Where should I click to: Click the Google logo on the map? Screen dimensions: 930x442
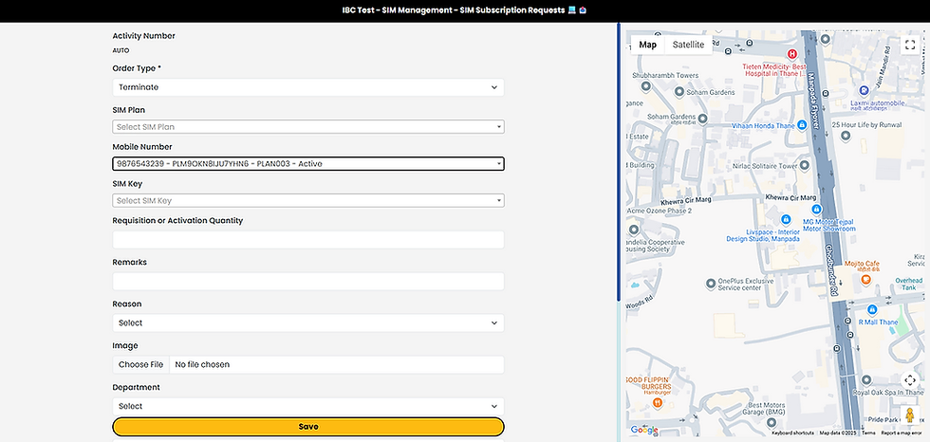pyautogui.click(x=644, y=431)
